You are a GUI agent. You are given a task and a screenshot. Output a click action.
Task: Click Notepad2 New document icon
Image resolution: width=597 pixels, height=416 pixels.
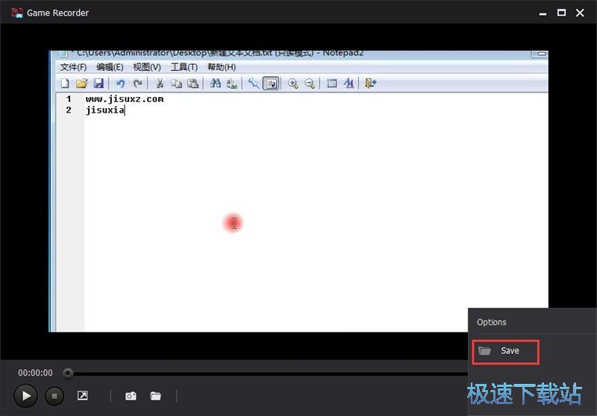(x=65, y=83)
